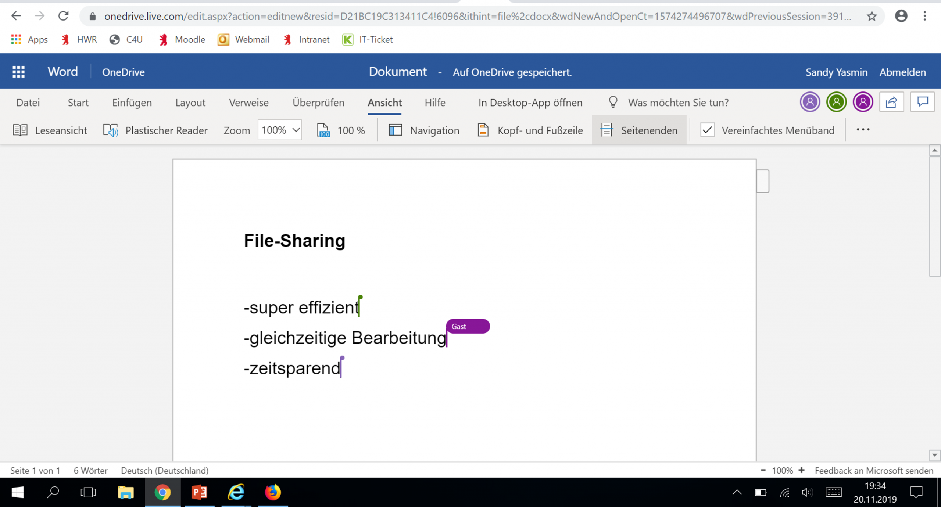Click In Desktop-App öffnen

click(530, 103)
